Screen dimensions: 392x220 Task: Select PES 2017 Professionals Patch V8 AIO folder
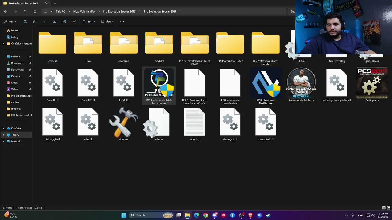pyautogui.click(x=194, y=48)
